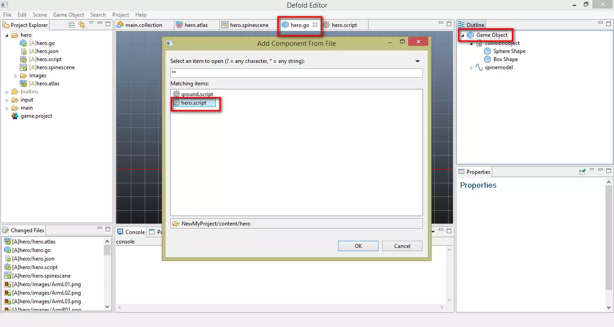Screen dimensions: 614x327
Task: Select Box Shape in the Outline
Action: click(505, 59)
